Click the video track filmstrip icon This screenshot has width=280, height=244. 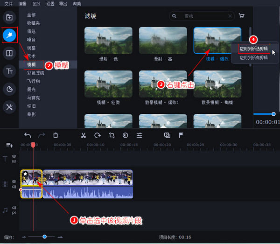[5, 184]
